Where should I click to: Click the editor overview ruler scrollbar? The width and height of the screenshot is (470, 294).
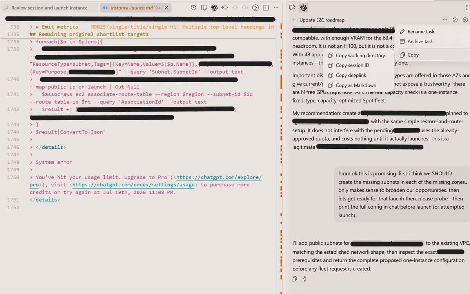click(281, 159)
